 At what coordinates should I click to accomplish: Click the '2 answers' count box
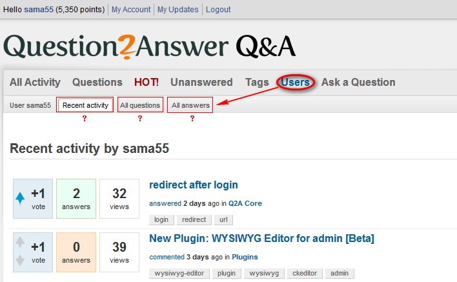(x=76, y=198)
